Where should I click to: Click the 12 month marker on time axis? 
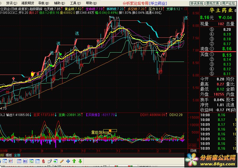pyautogui.click(x=118, y=151)
